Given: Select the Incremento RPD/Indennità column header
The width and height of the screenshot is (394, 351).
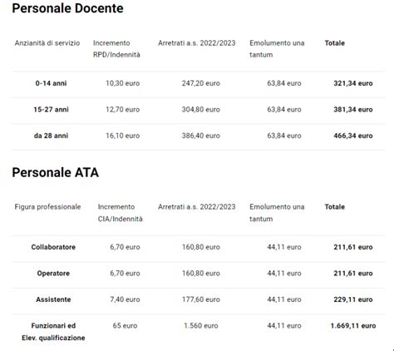Looking at the screenshot, I should pos(116,49).
